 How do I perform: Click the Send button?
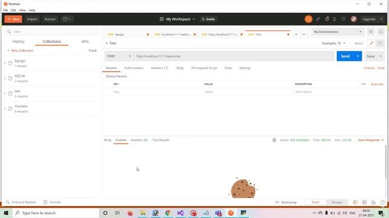[345, 56]
